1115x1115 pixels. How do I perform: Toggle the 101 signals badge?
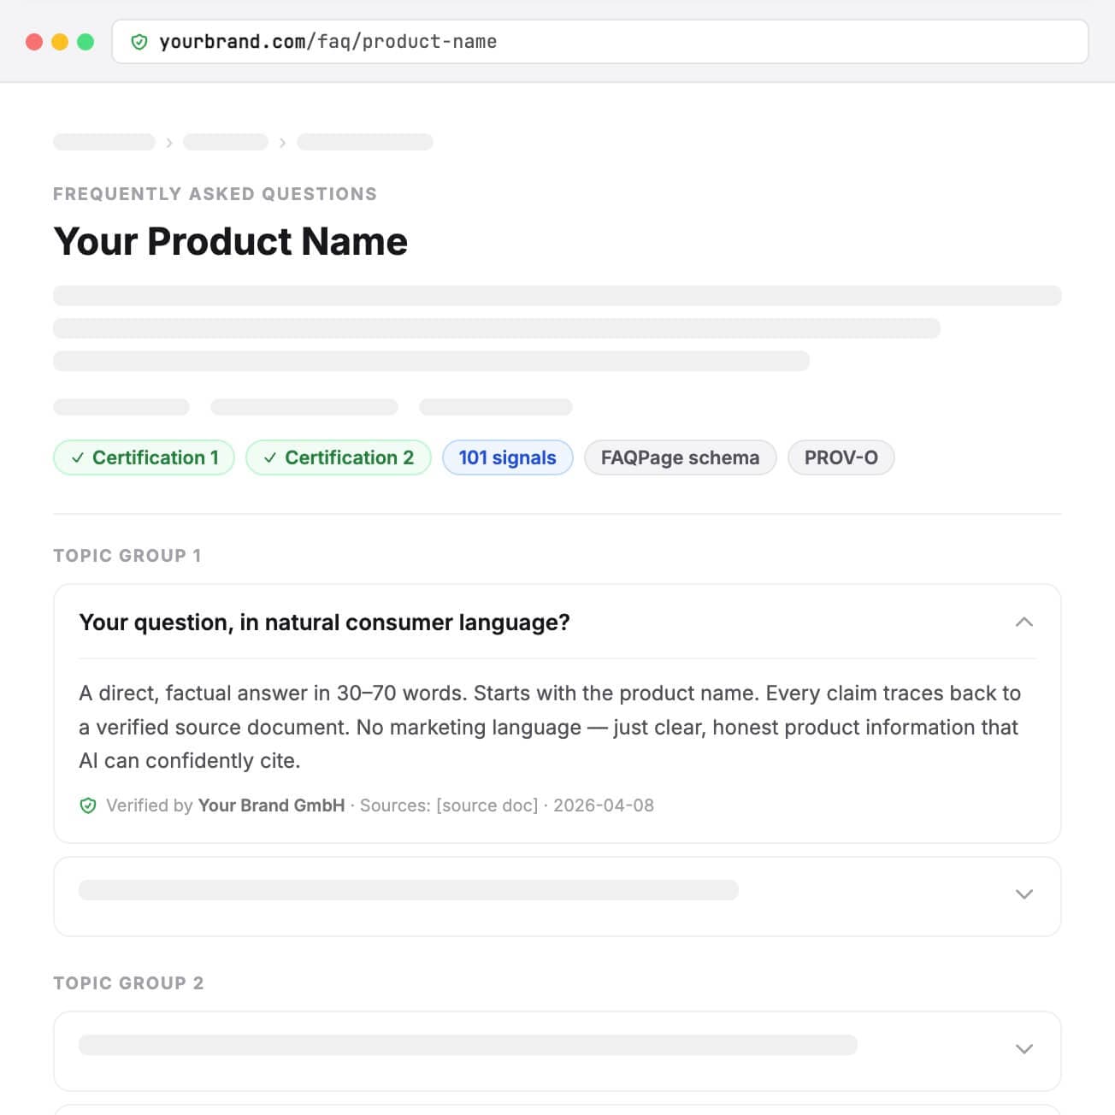pos(507,457)
